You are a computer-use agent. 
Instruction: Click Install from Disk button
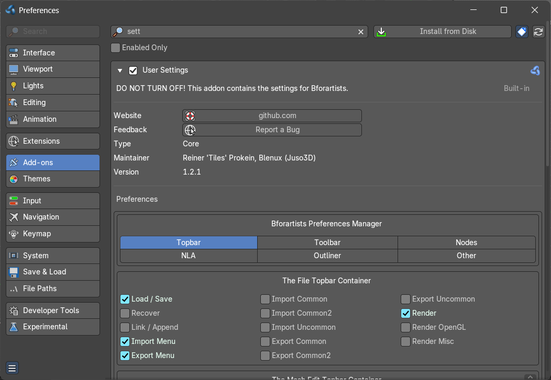pos(443,31)
